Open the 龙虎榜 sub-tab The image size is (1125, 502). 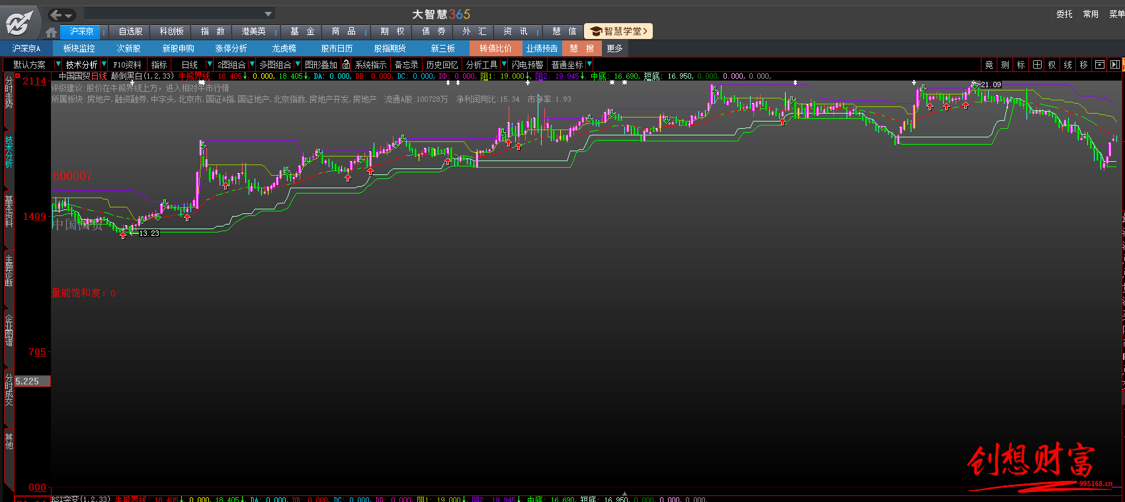coord(284,49)
